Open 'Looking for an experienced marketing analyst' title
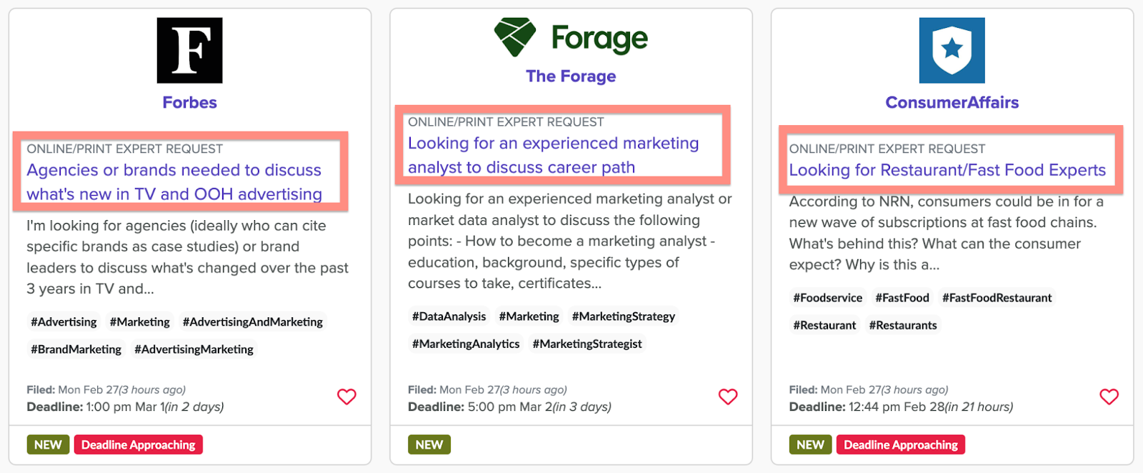 pos(553,155)
